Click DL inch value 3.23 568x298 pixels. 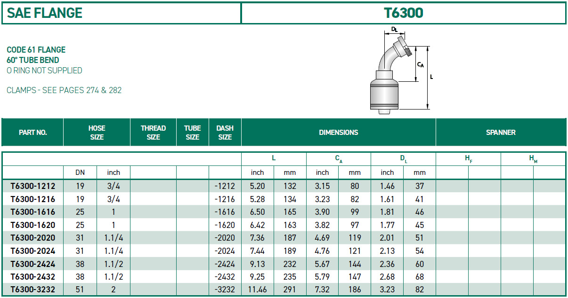(387, 290)
